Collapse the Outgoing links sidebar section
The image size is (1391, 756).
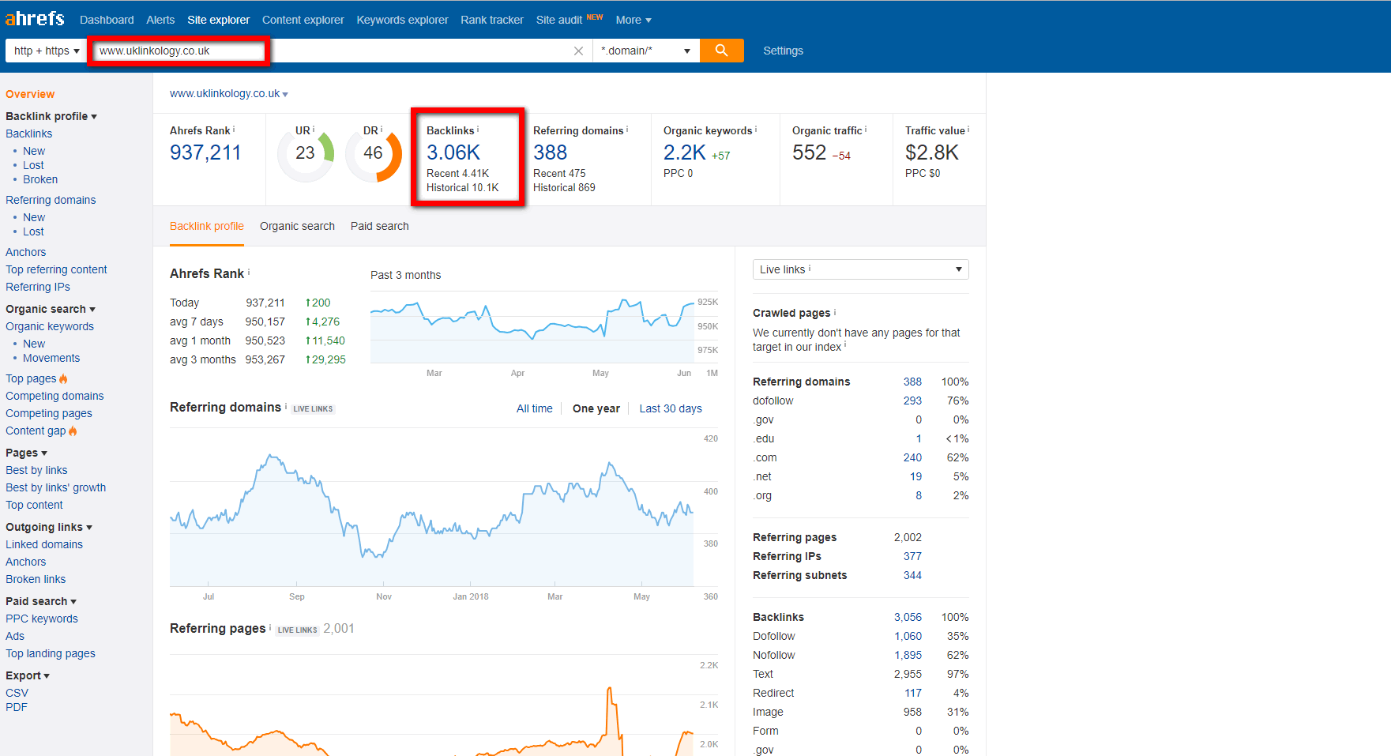click(49, 527)
